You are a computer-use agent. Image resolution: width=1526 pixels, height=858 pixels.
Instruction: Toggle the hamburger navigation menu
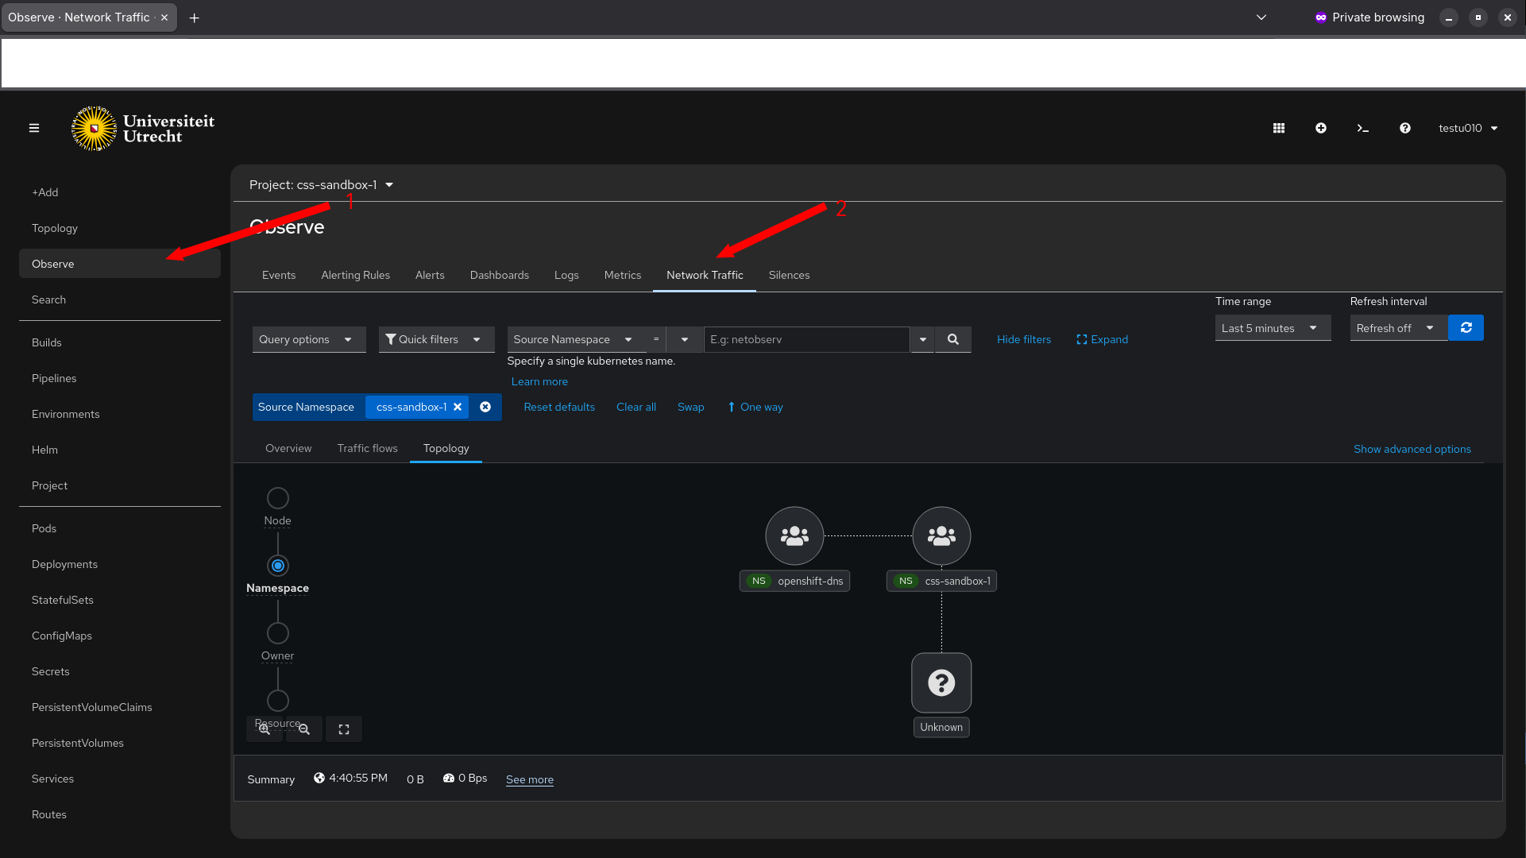pos(34,128)
